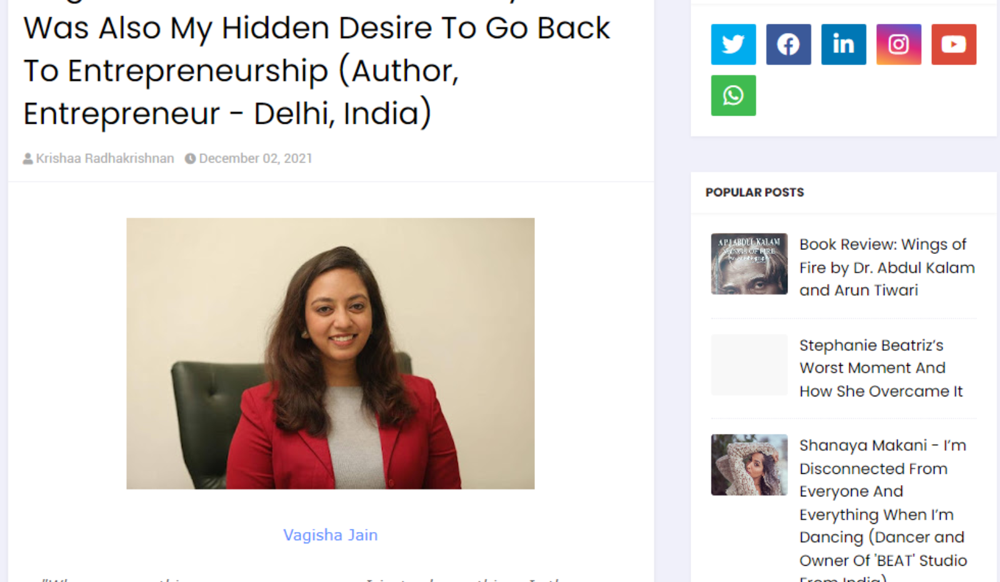
Task: Open the Twitter social link
Action: click(x=733, y=44)
